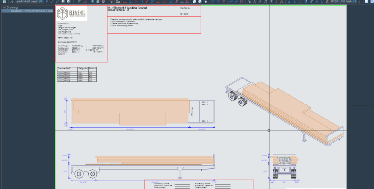Click the 'Audited by Name:' signature label
This screenshot has width=374, height=189.
[x=203, y=183]
